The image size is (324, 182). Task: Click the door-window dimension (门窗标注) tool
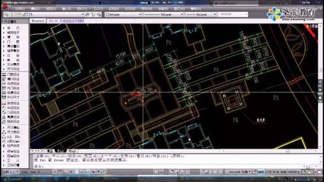pyautogui.click(x=11, y=74)
